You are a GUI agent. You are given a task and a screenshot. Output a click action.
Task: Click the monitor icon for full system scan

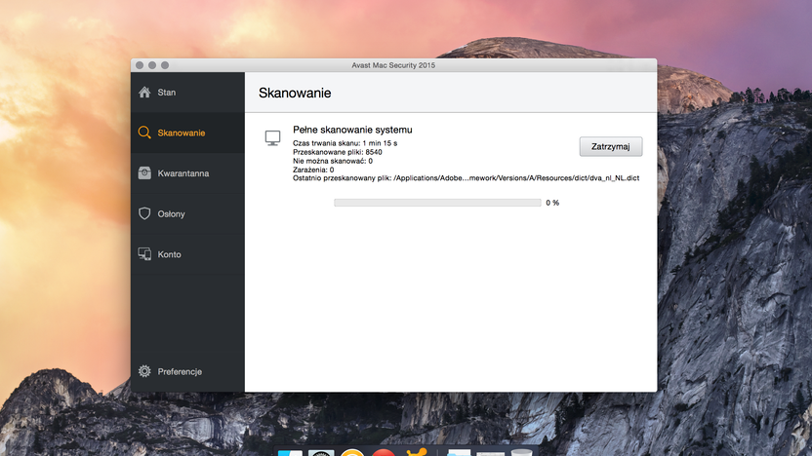pos(272,138)
